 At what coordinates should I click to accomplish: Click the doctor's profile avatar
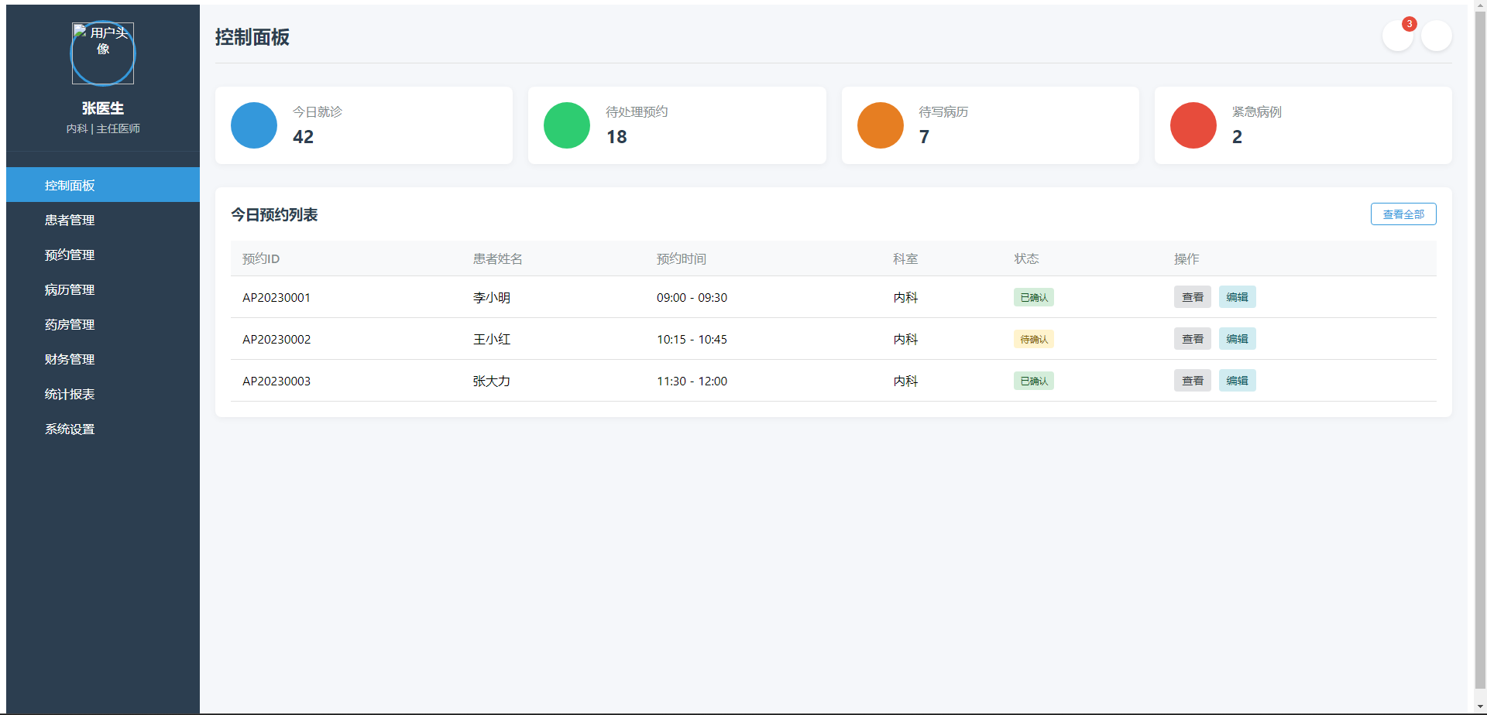click(x=103, y=53)
